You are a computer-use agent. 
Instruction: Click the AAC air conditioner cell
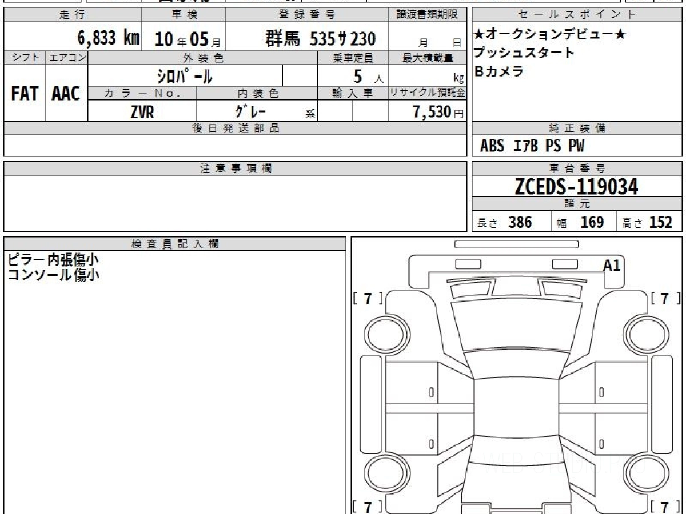[x=66, y=94]
